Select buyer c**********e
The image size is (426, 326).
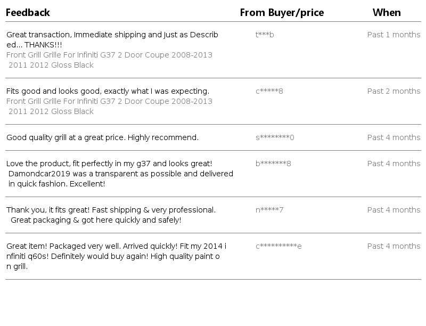278,246
